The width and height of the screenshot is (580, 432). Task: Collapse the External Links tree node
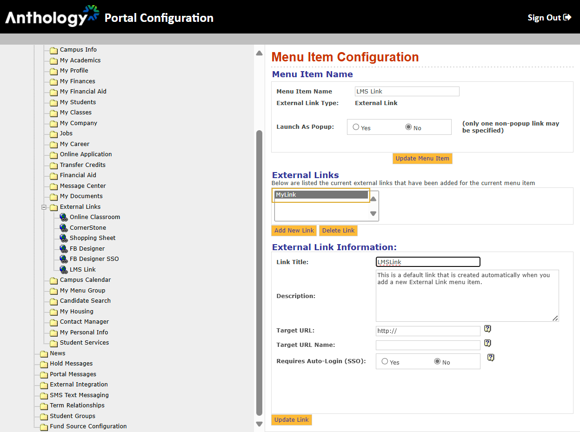coord(44,207)
